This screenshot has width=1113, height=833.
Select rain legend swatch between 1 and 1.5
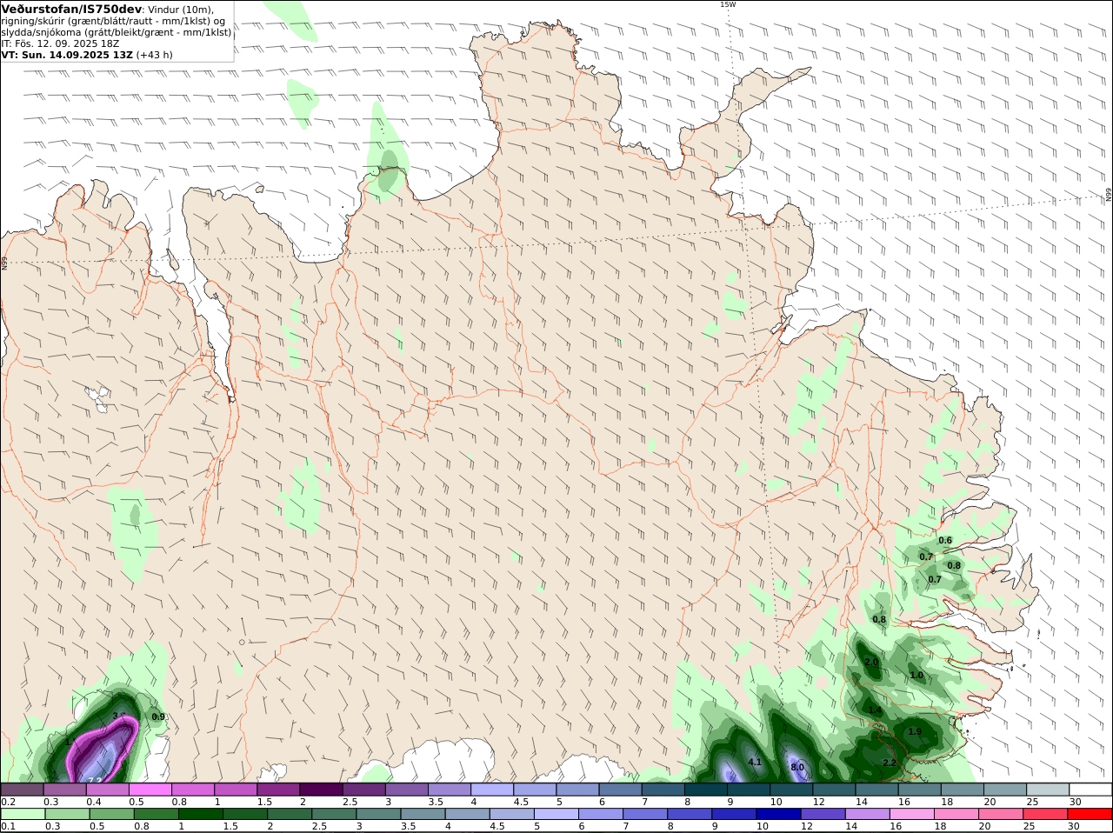click(x=201, y=814)
